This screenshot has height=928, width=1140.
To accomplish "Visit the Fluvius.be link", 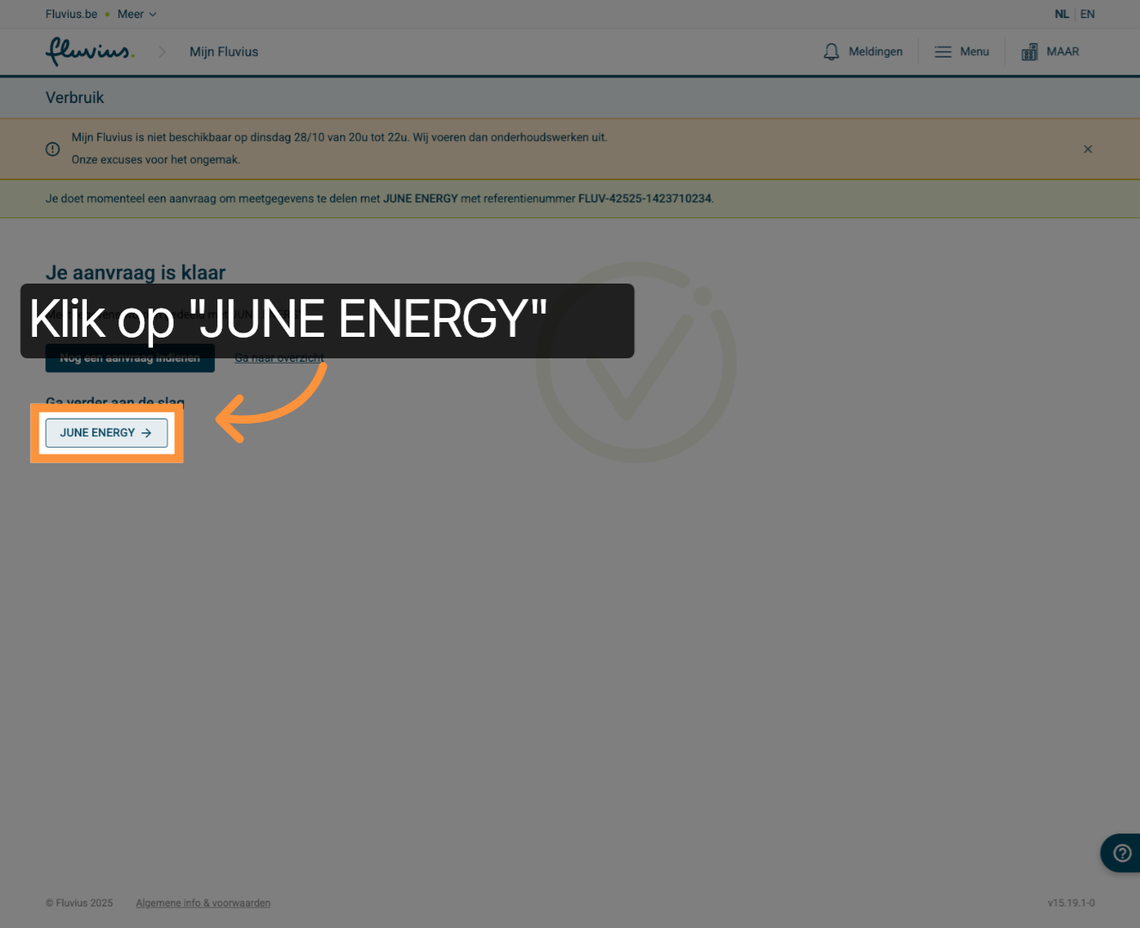I will pyautogui.click(x=70, y=14).
